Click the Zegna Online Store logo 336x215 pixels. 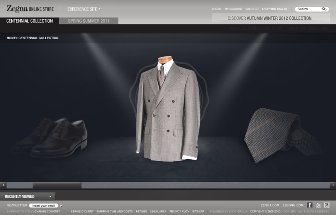point(30,9)
